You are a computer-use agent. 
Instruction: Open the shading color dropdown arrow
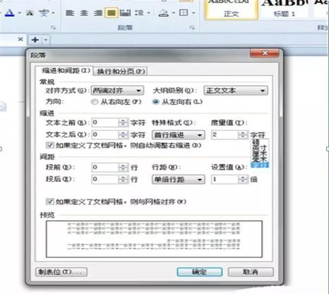173,13
